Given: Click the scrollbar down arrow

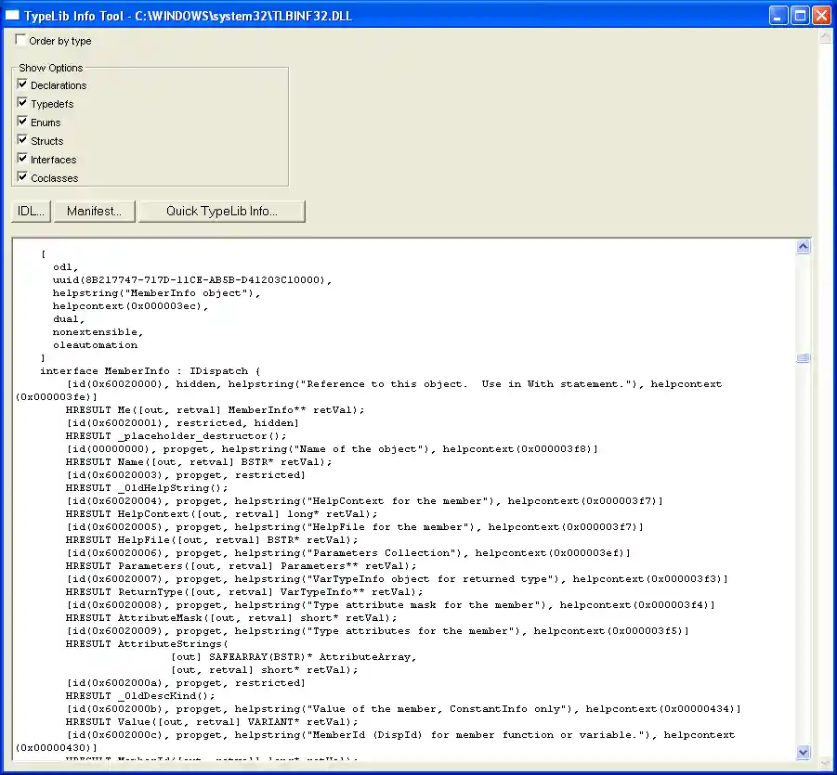Looking at the screenshot, I should (803, 753).
